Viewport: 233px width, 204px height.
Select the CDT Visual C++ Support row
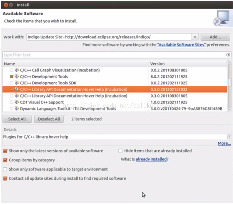pyautogui.click(x=115, y=102)
